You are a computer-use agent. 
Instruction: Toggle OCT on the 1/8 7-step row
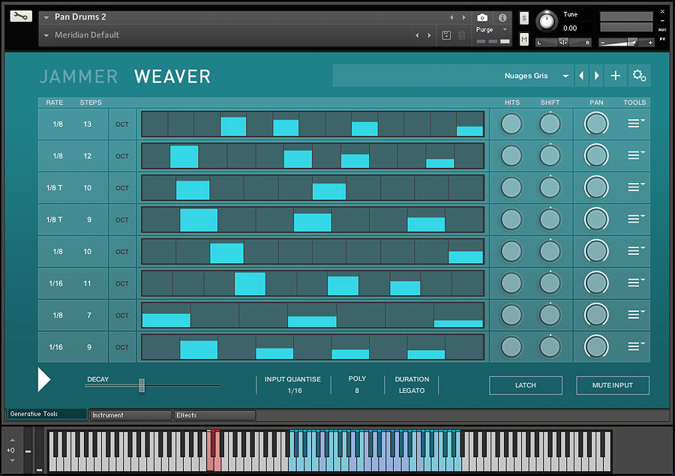(122, 316)
